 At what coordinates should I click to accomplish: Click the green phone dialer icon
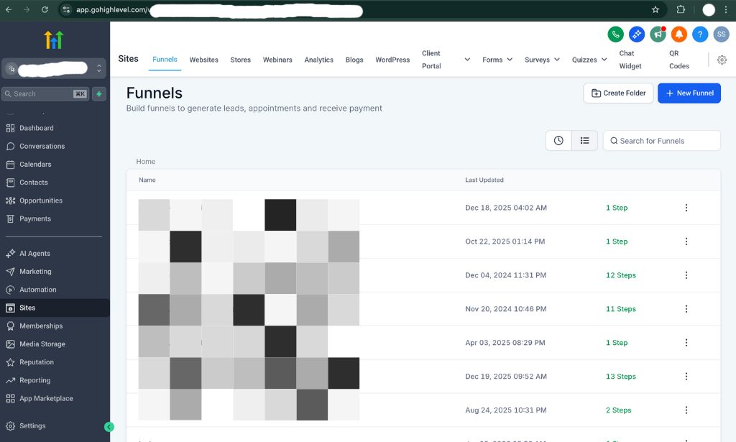(x=615, y=34)
